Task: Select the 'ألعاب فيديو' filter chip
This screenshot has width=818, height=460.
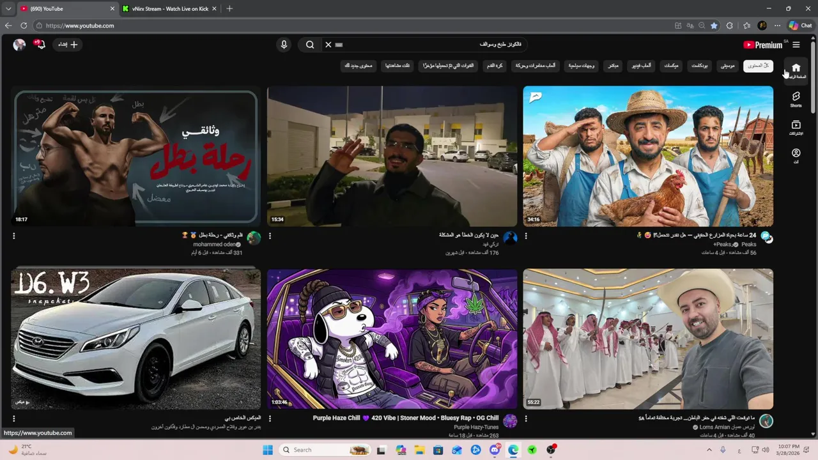Action: coord(640,66)
